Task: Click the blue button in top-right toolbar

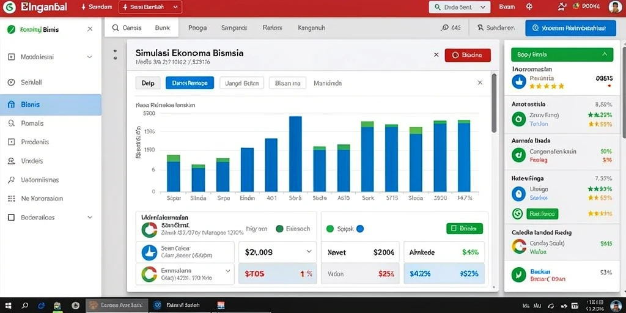Action: coord(570,28)
